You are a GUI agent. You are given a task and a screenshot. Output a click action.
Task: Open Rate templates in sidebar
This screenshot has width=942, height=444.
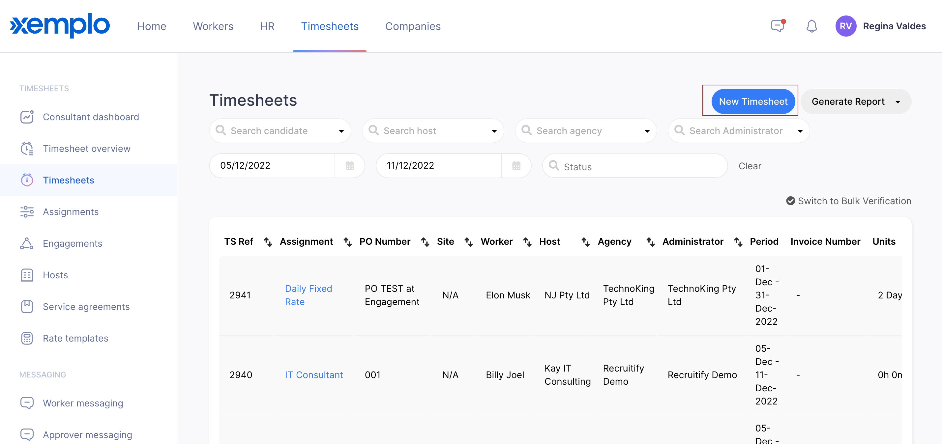(75, 338)
